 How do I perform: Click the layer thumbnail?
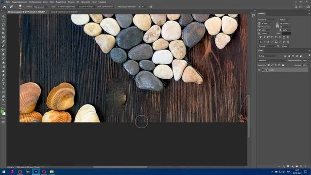click(265, 70)
